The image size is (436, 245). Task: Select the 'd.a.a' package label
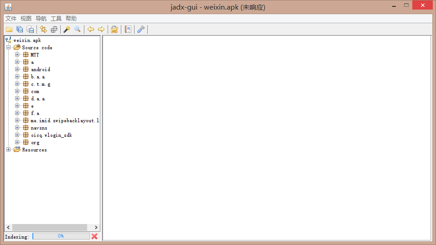(x=38, y=99)
